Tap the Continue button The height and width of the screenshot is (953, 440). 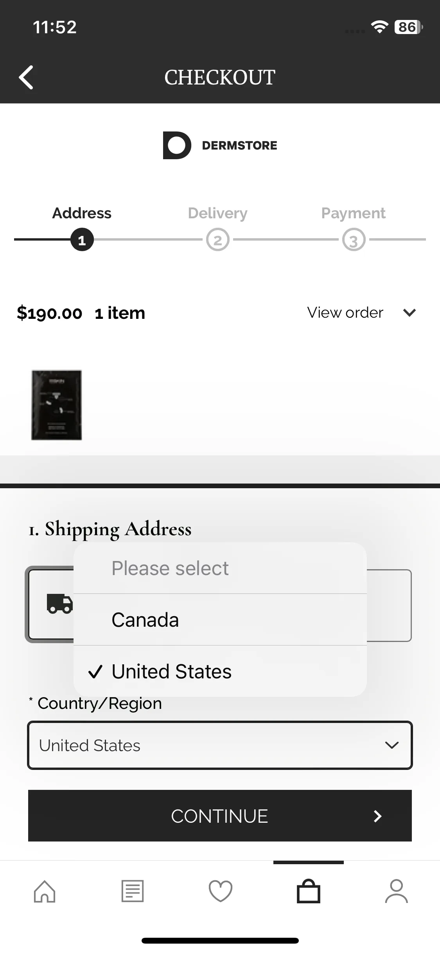(x=220, y=816)
